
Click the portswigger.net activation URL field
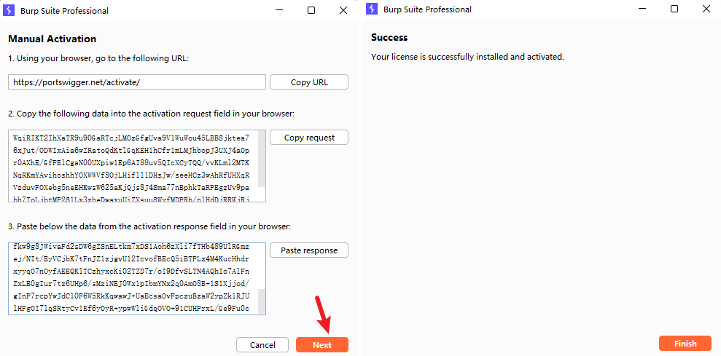point(137,82)
